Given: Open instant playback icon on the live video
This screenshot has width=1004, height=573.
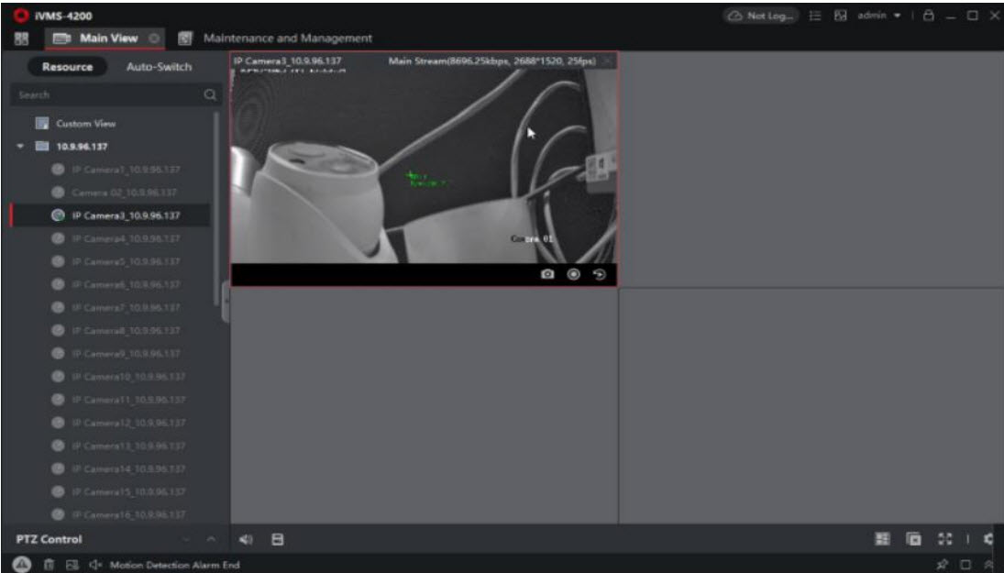Looking at the screenshot, I should [x=598, y=274].
